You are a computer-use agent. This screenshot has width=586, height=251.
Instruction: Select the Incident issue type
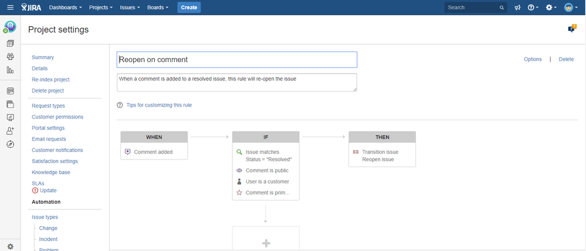[48, 239]
